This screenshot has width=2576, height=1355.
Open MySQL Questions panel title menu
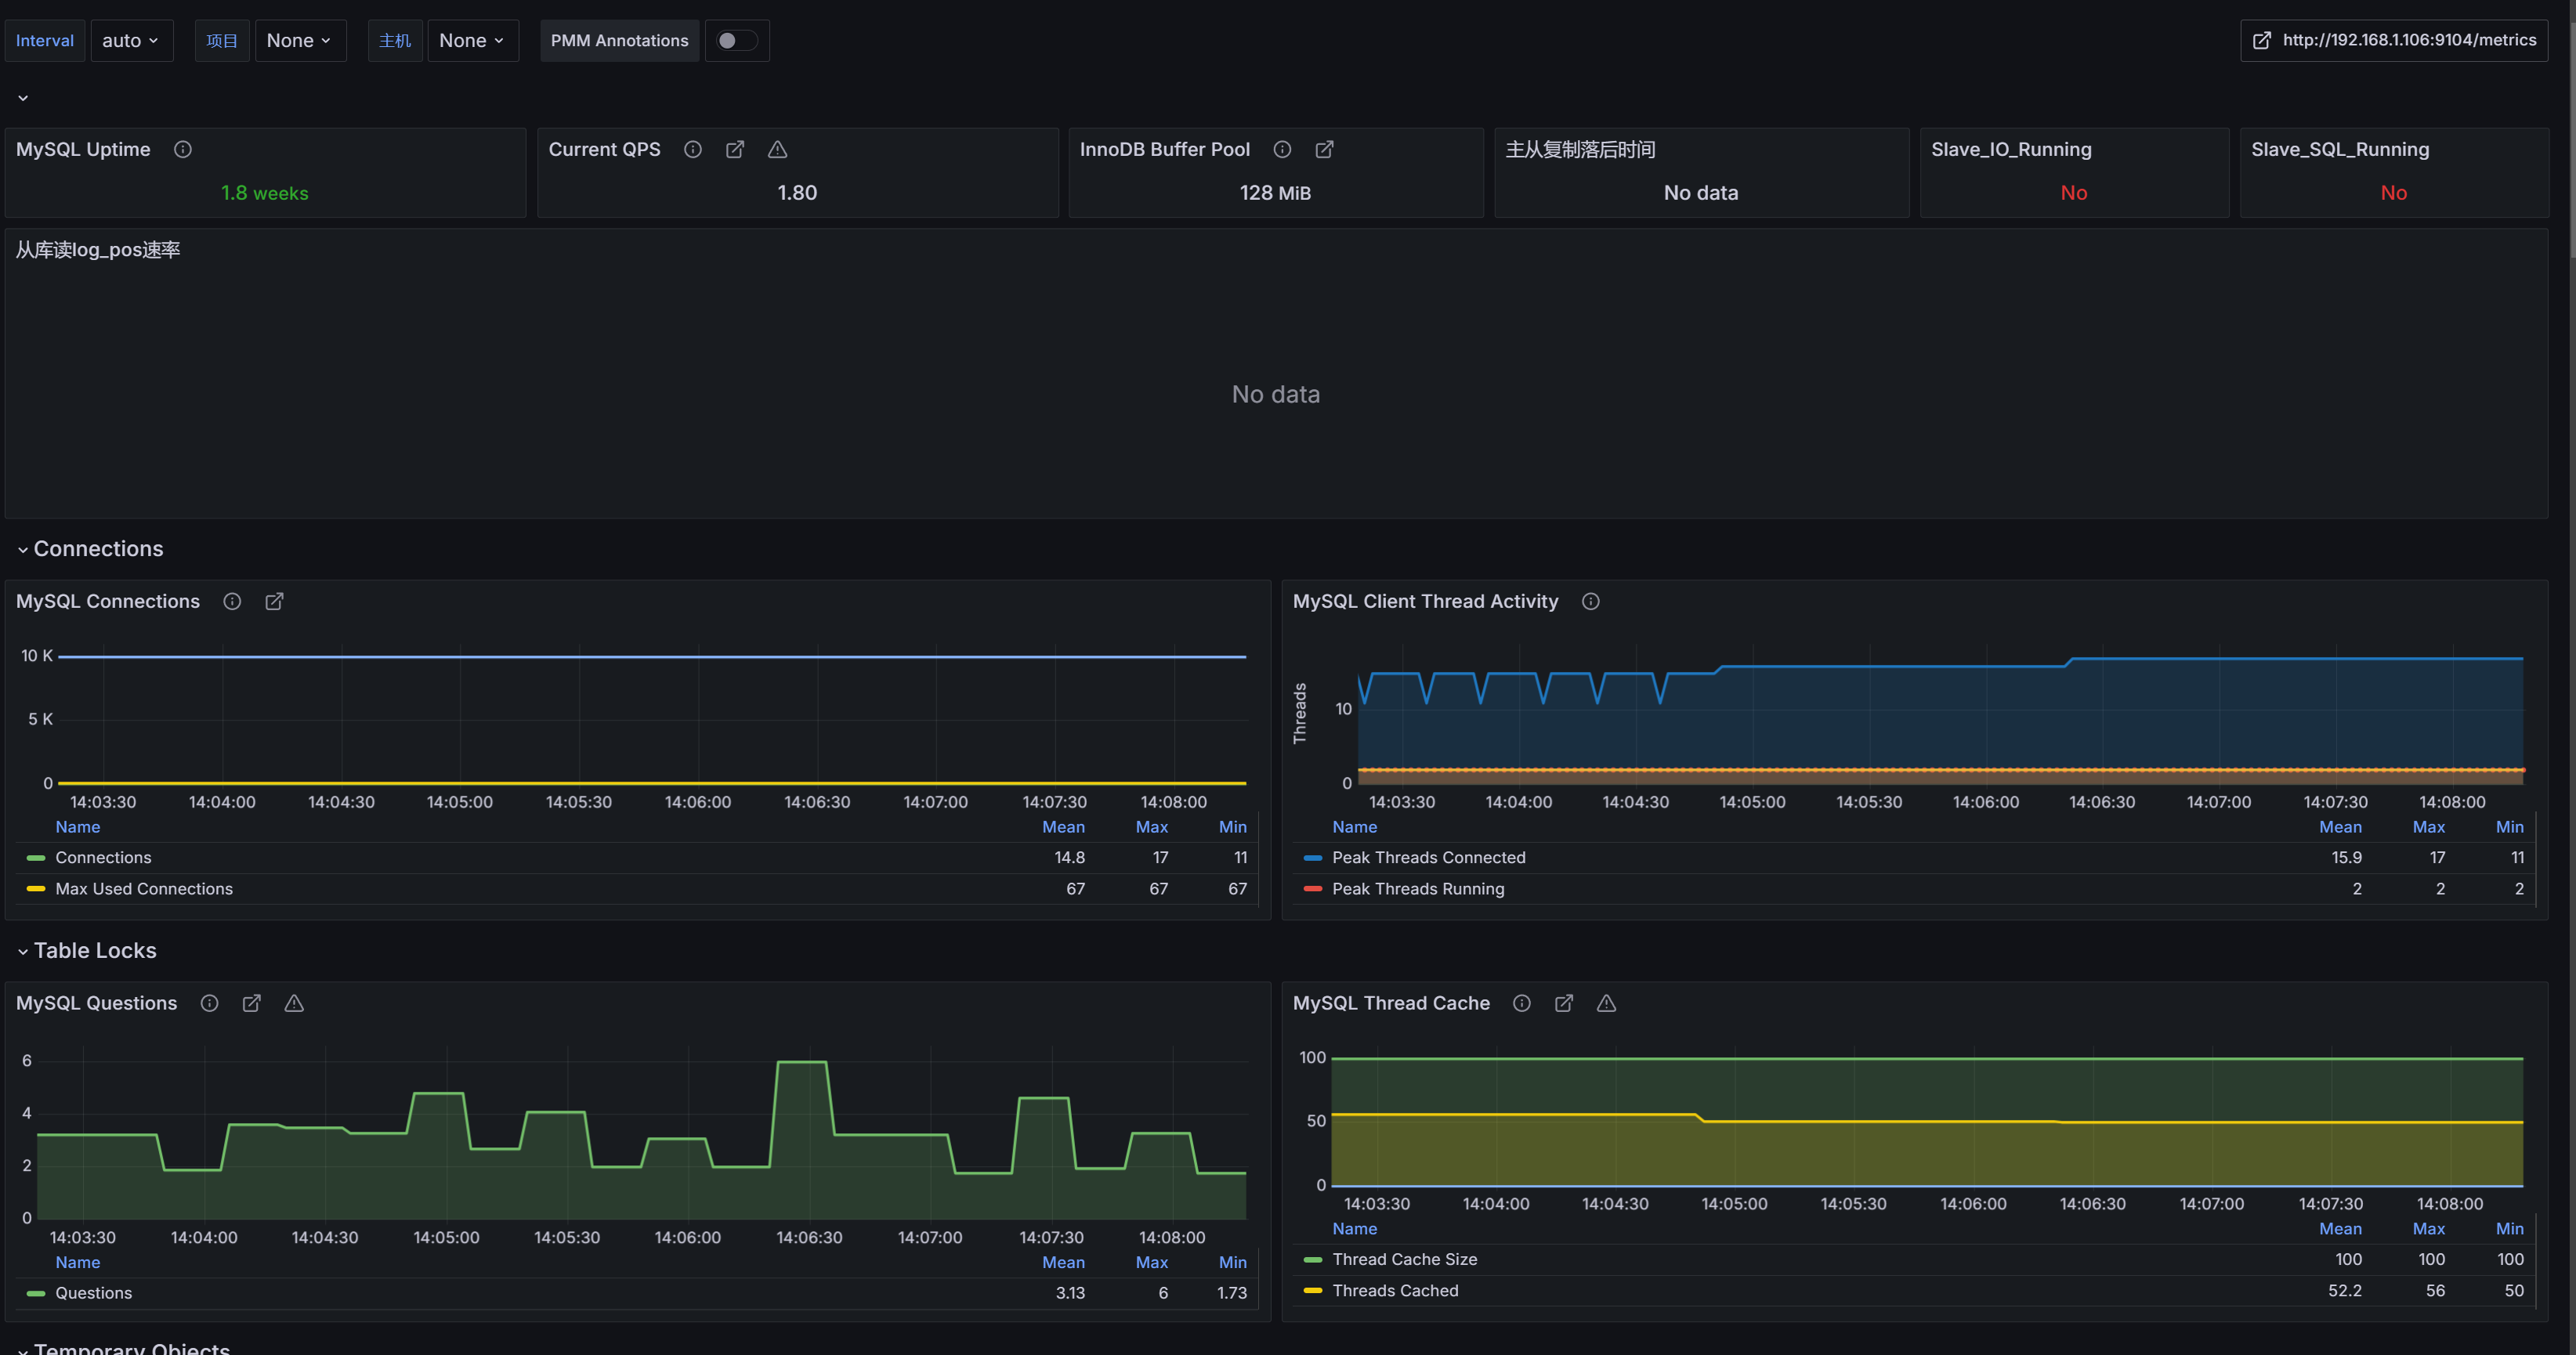[x=96, y=1003]
